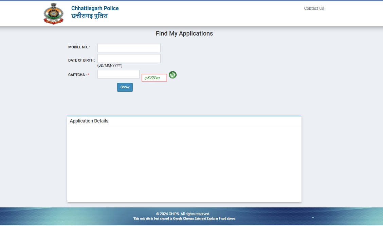Click the DATE OF BIRTH label
The image size is (383, 226).
pyautogui.click(x=81, y=60)
